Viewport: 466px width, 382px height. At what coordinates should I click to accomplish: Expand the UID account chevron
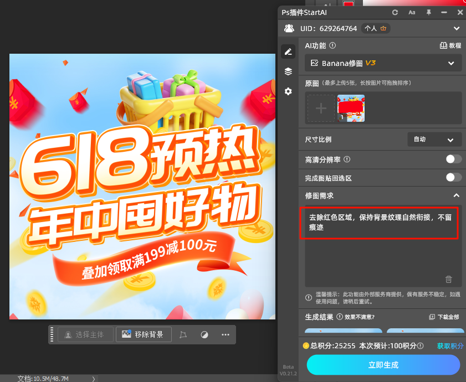[x=456, y=28]
